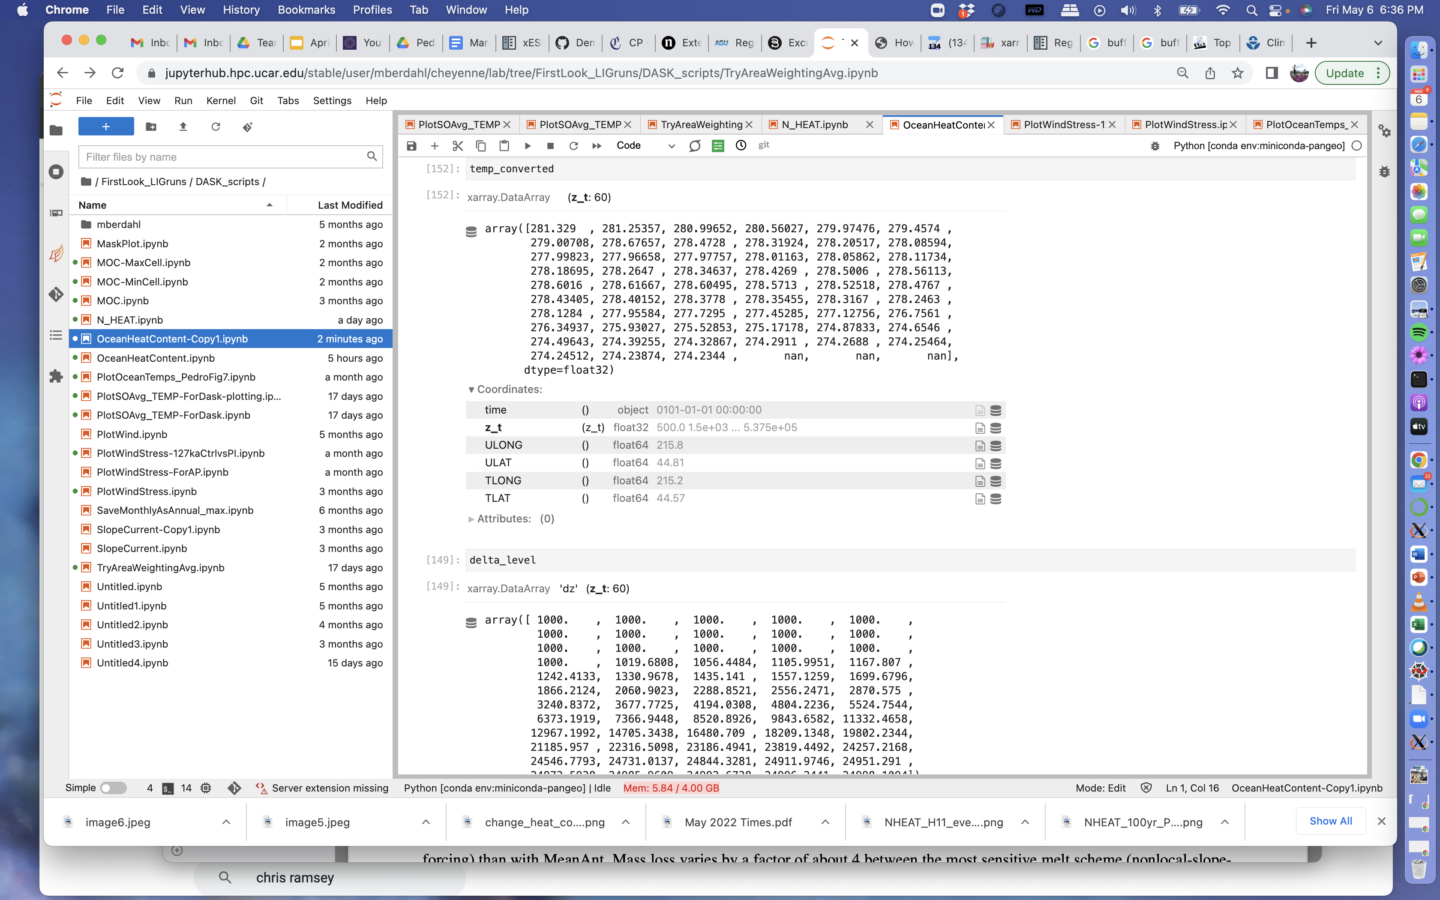This screenshot has width=1440, height=900.
Task: Paste cells from clipboard icon
Action: click(504, 146)
